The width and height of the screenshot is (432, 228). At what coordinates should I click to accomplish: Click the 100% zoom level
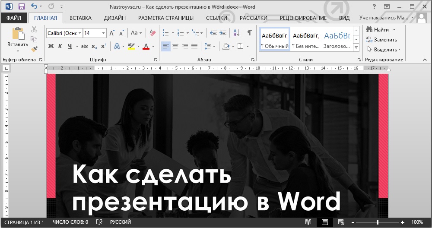[x=417, y=222]
